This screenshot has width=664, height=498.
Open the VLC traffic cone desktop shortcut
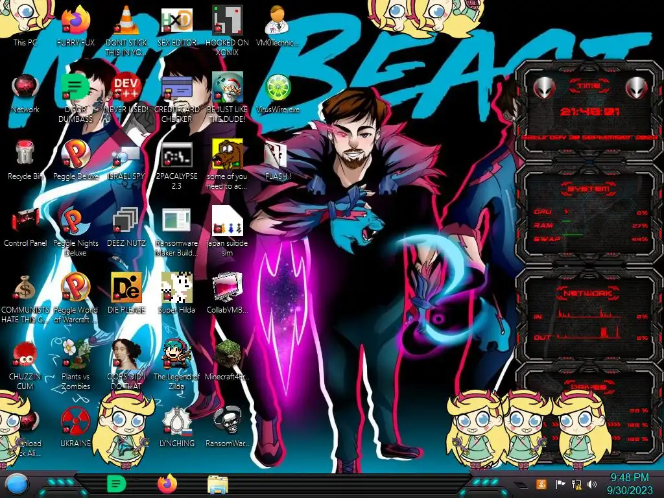point(126,30)
